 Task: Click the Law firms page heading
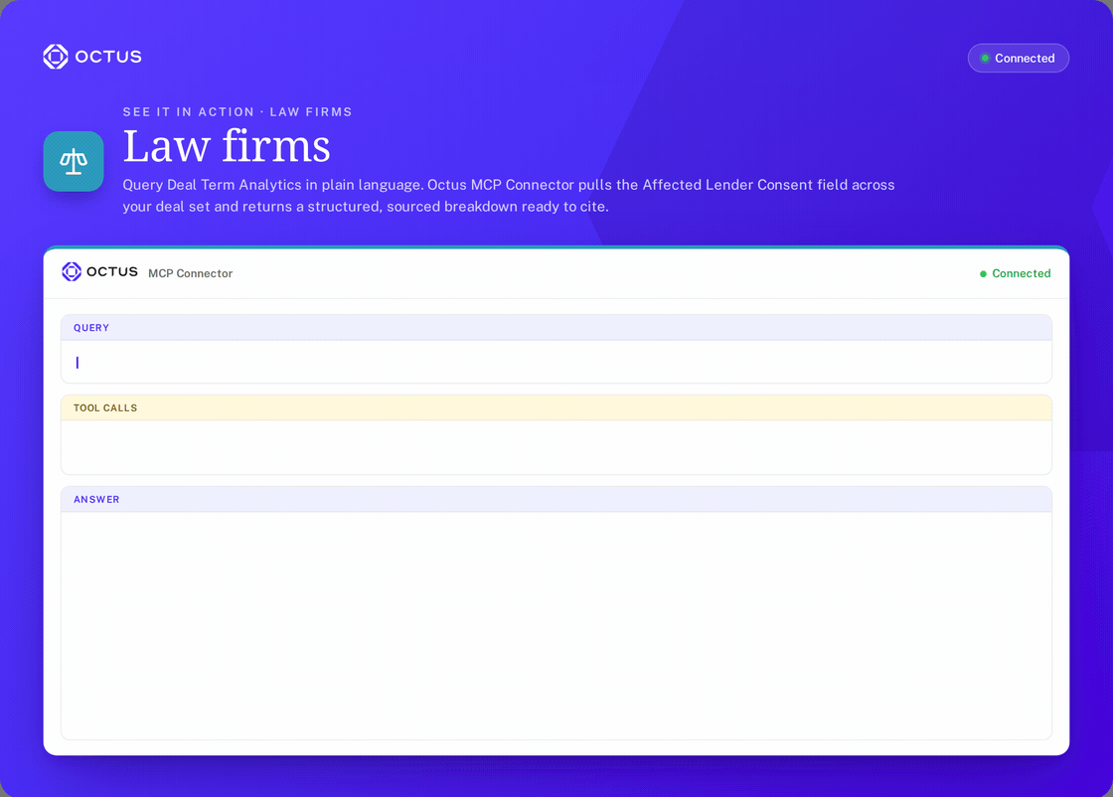(227, 146)
